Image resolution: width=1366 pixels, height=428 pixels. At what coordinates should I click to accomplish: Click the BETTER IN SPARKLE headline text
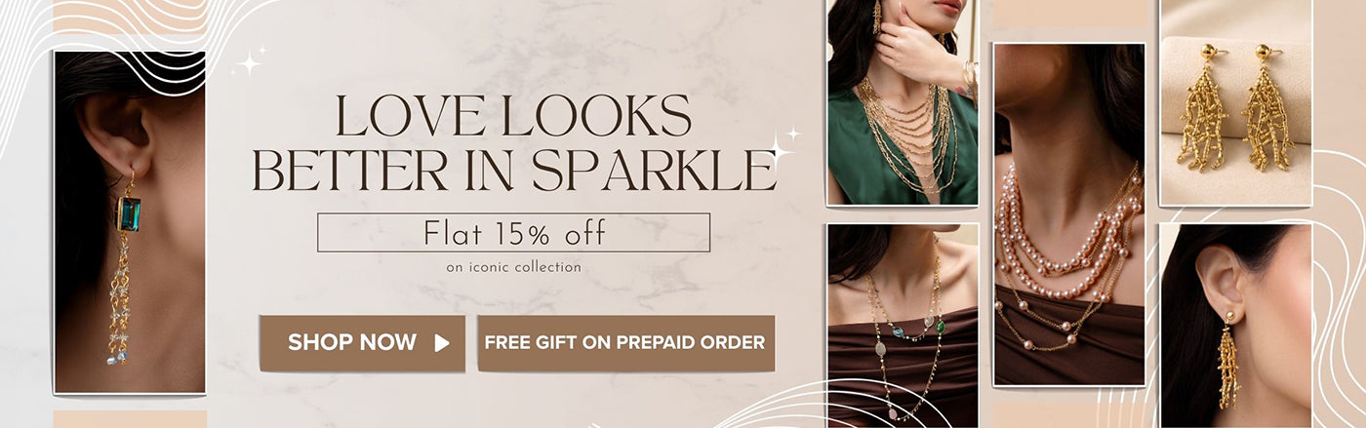click(513, 170)
